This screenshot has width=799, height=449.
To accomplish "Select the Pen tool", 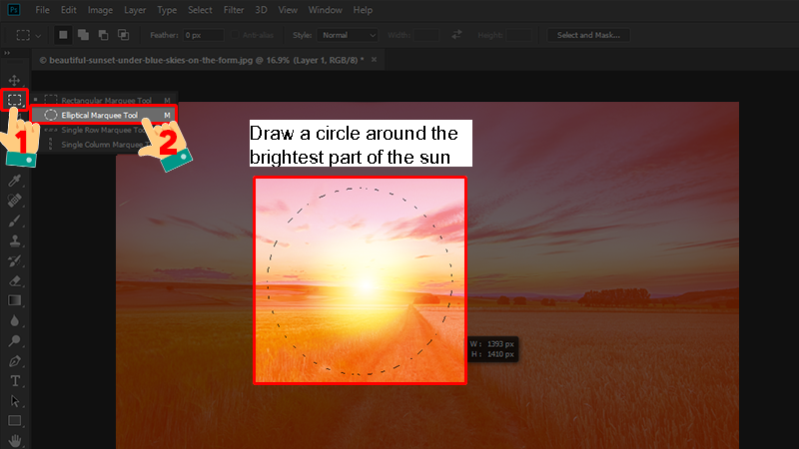I will (x=14, y=361).
